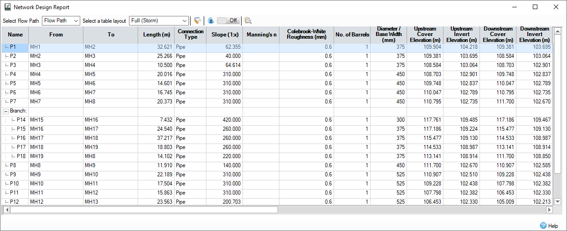567x231 pixels.
Task: Click the Connection Type column header
Action: (x=191, y=35)
